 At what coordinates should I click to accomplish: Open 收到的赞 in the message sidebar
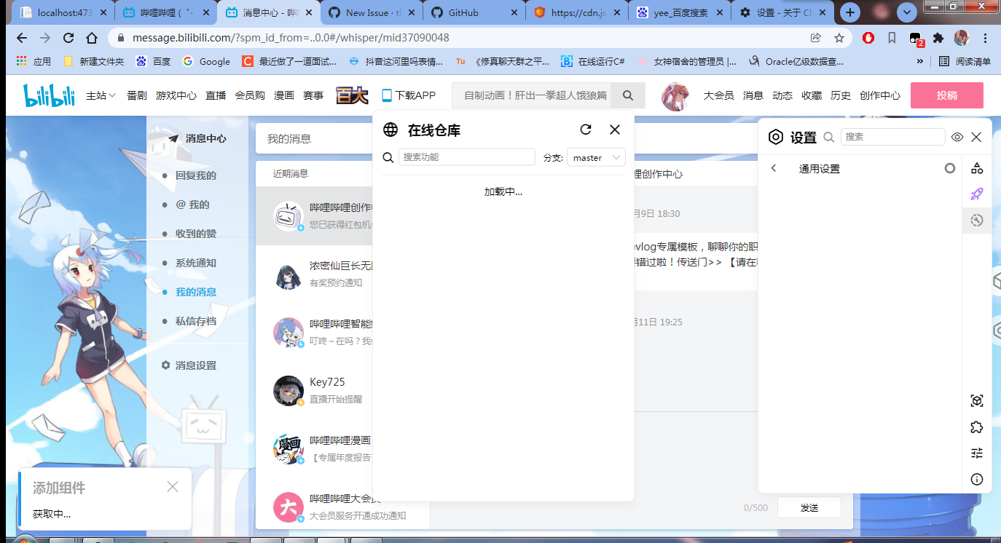coord(195,234)
